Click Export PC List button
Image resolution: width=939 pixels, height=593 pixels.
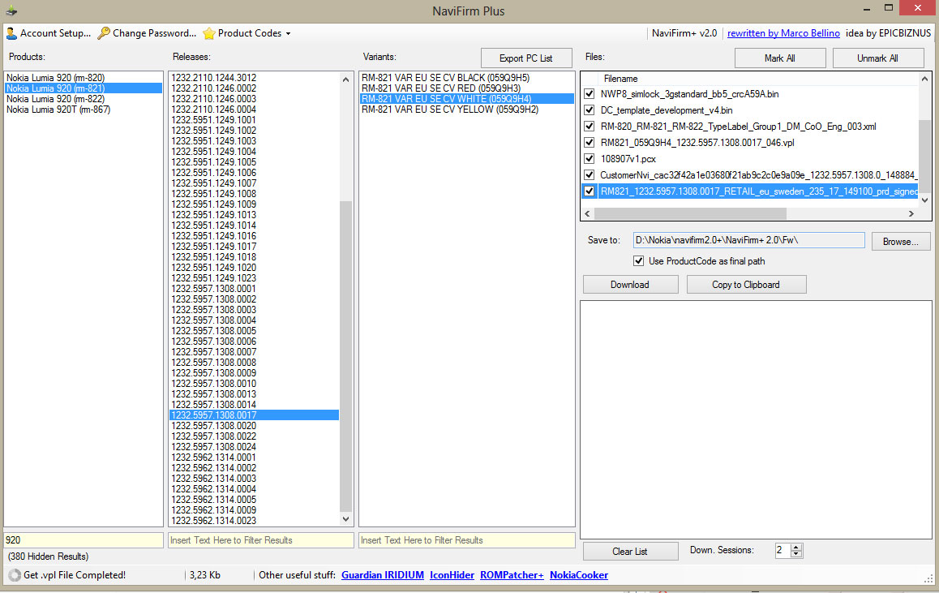(526, 58)
